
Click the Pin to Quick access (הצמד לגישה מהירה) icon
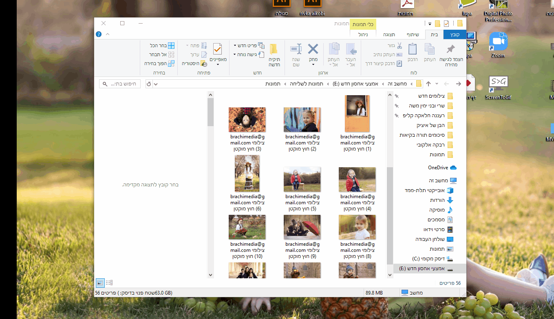pyautogui.click(x=450, y=49)
